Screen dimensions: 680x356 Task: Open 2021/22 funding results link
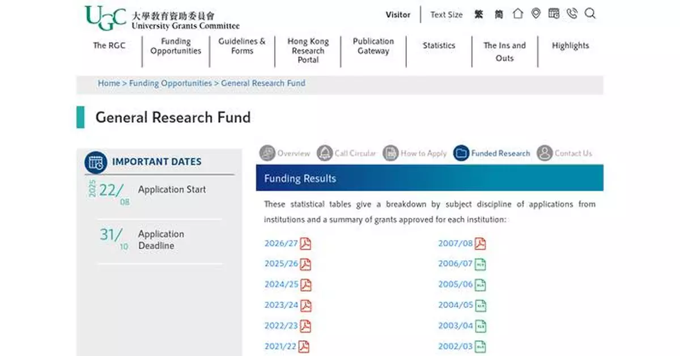[280, 346]
